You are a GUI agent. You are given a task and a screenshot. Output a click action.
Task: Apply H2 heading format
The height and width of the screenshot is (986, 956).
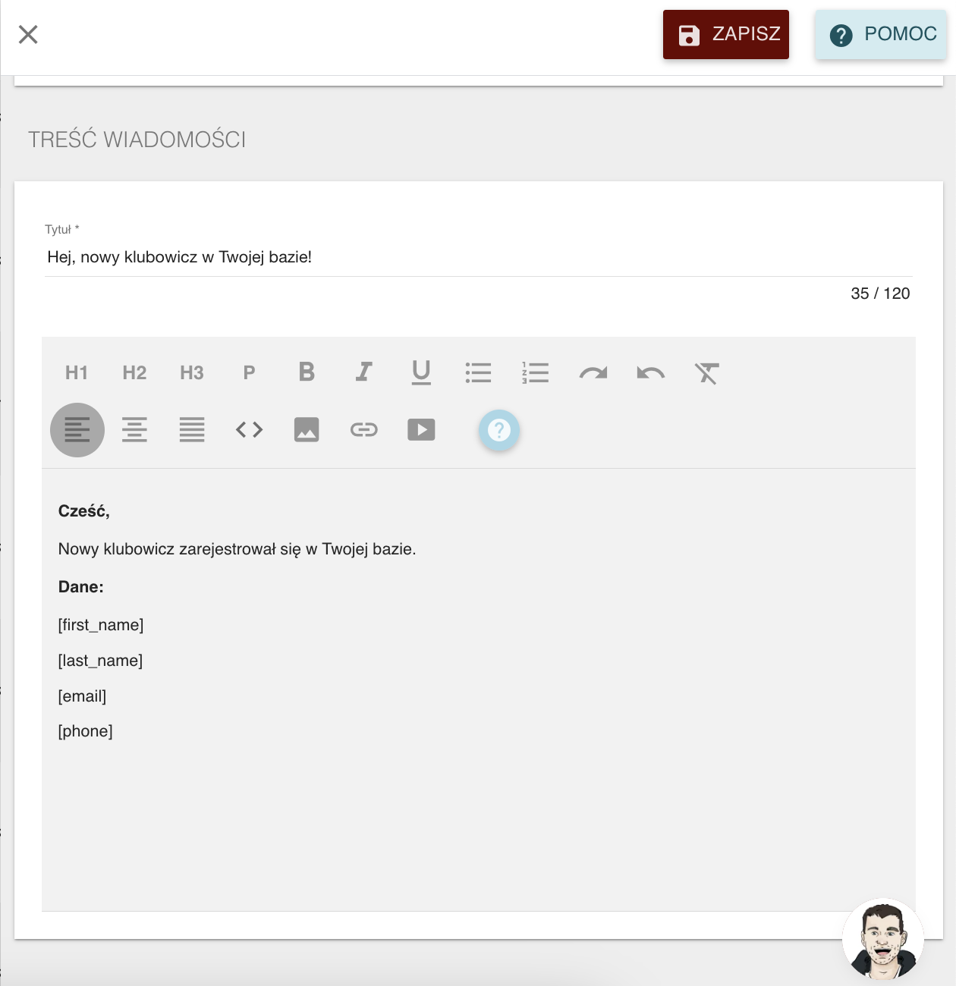click(x=134, y=372)
